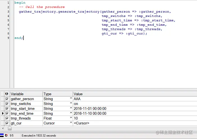
Task: Disable the gti_cur variable checkbox
Action: click(x=7, y=123)
